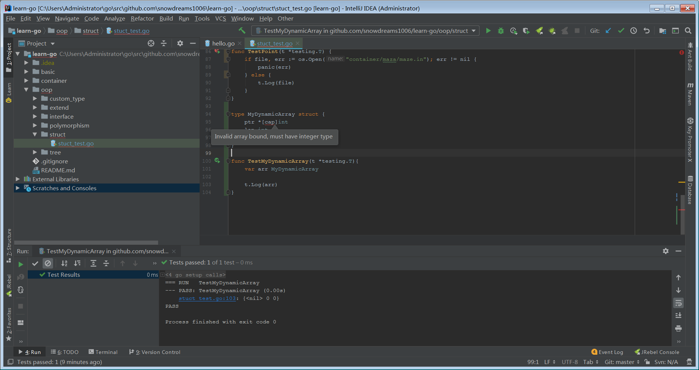The height and width of the screenshot is (370, 699).
Task: Expand the container folder
Action: [x=26, y=81]
